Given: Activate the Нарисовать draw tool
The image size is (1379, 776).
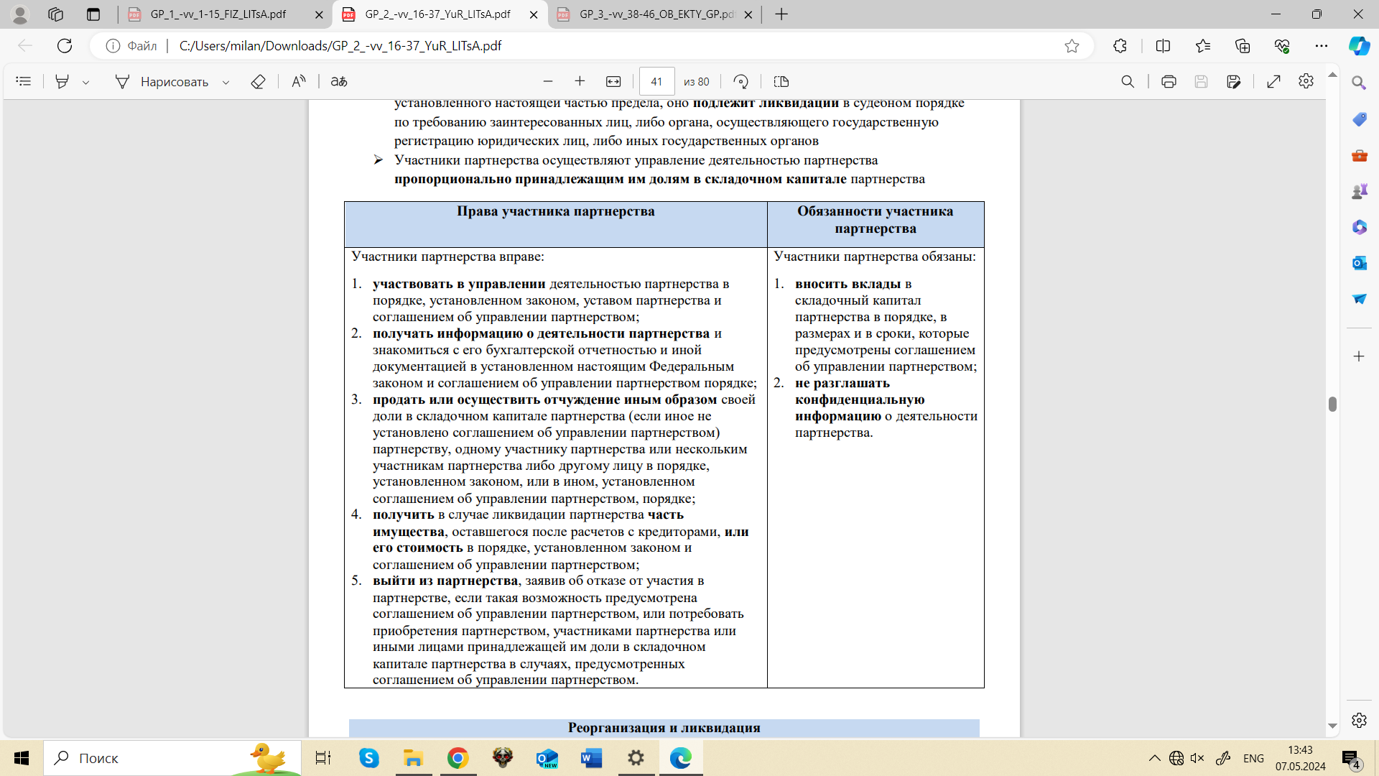Looking at the screenshot, I should (x=162, y=81).
